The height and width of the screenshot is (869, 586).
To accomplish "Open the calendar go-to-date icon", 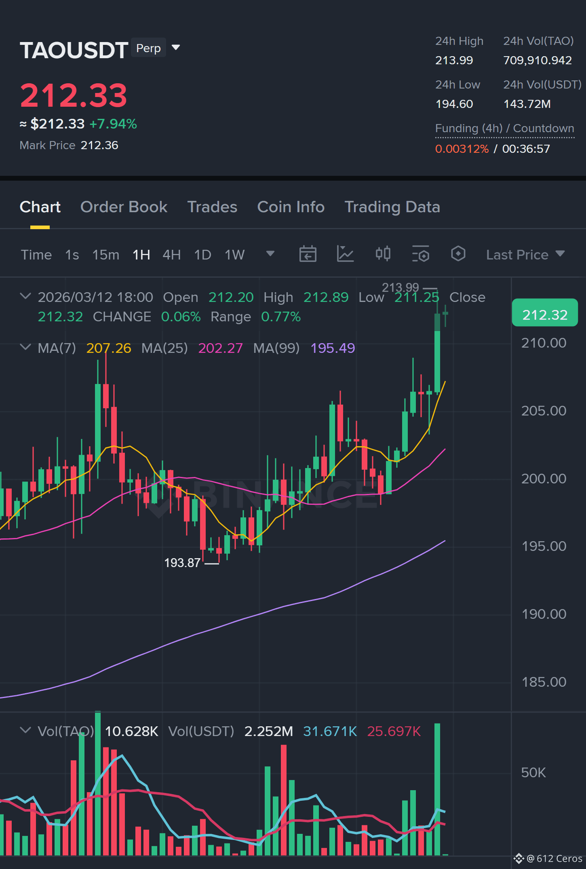I will pyautogui.click(x=308, y=254).
